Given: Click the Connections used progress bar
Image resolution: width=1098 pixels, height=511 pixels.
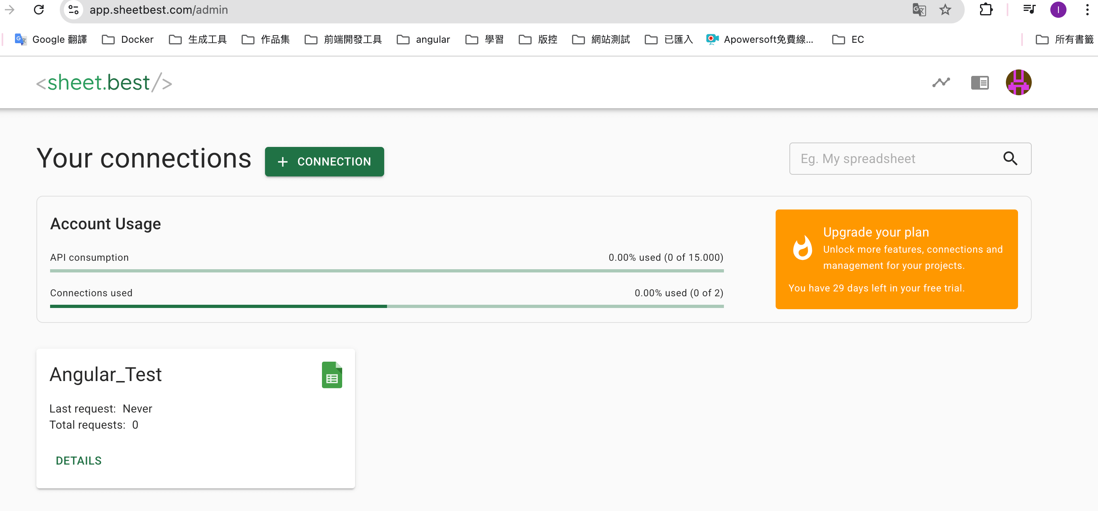Looking at the screenshot, I should pos(387,306).
